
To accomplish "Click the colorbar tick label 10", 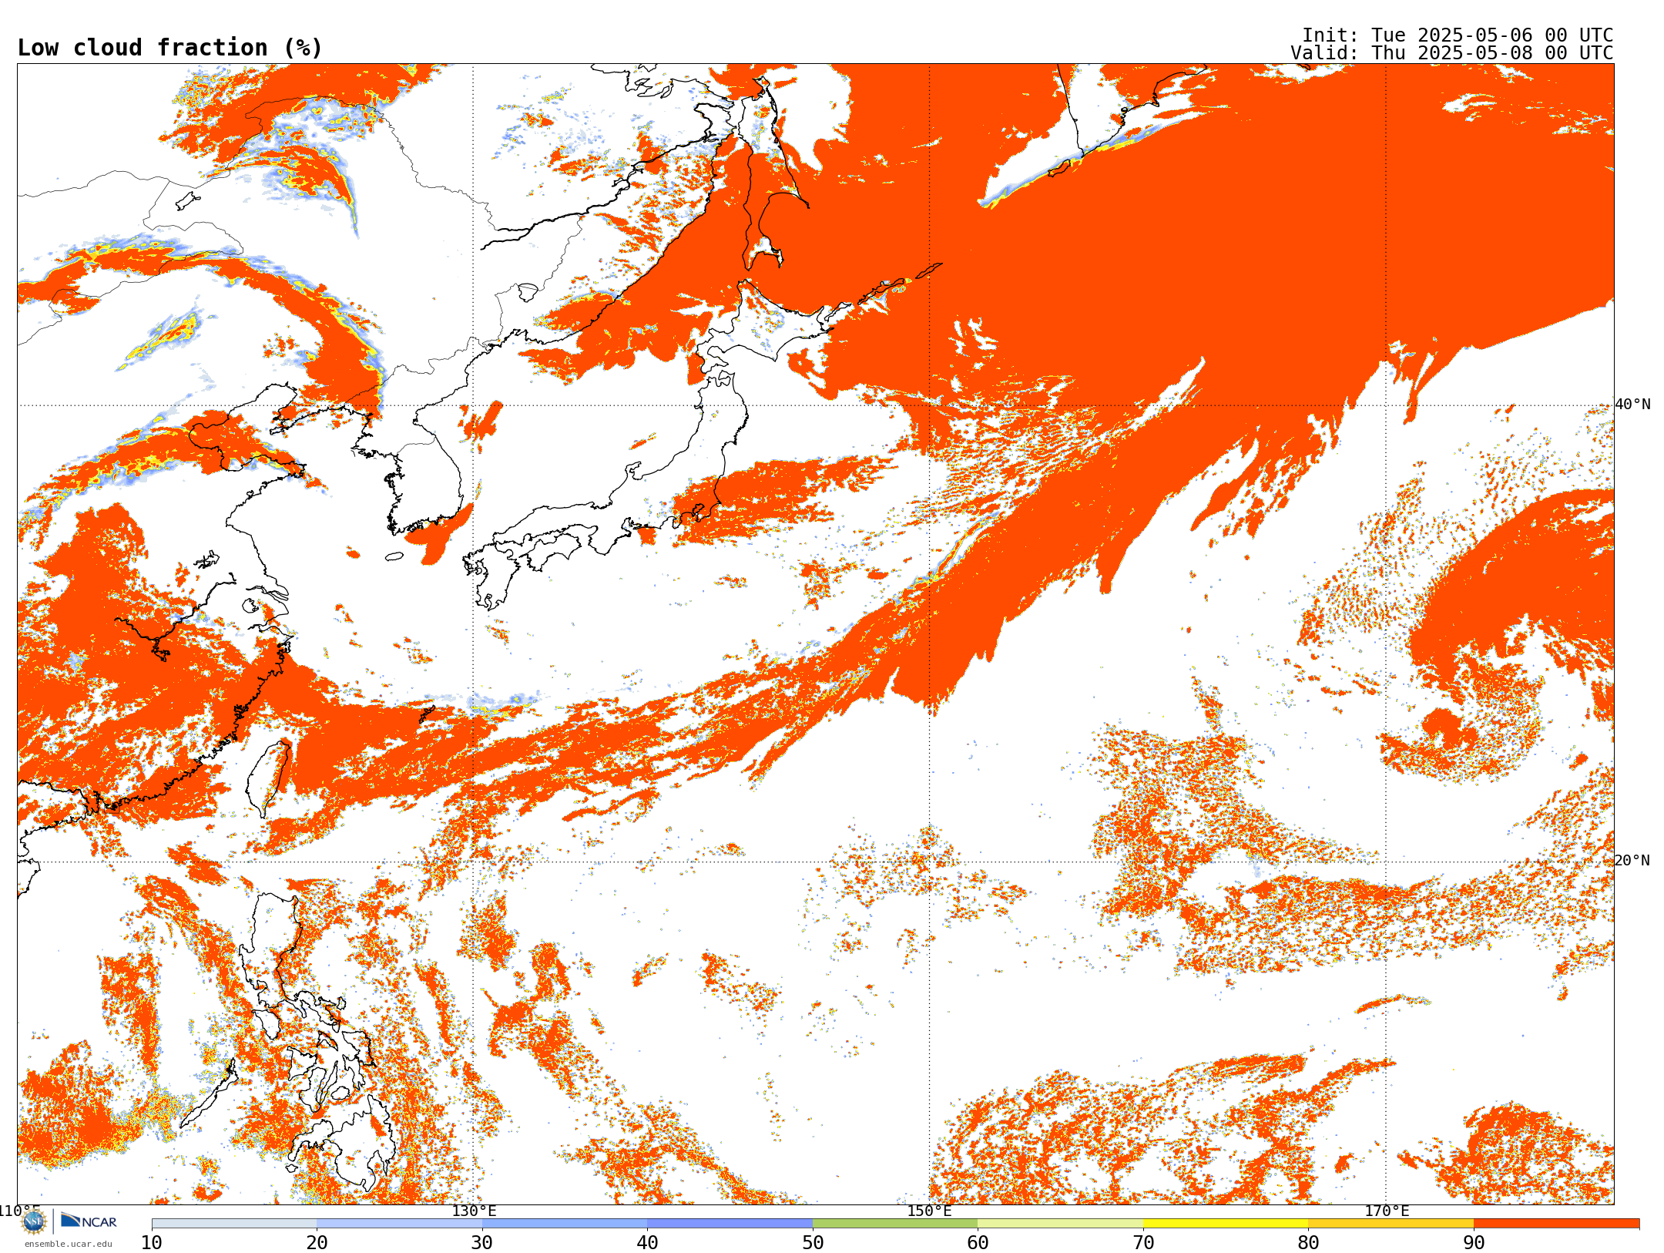I will tap(152, 1243).
